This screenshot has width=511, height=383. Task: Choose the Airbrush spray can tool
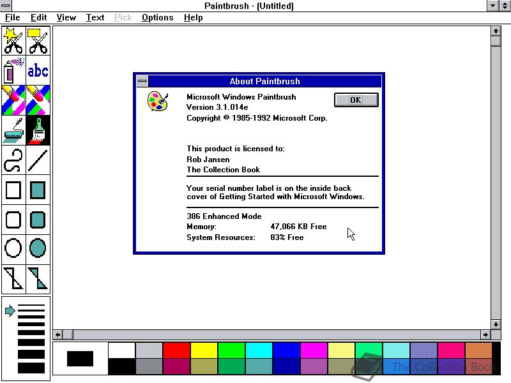coord(13,71)
